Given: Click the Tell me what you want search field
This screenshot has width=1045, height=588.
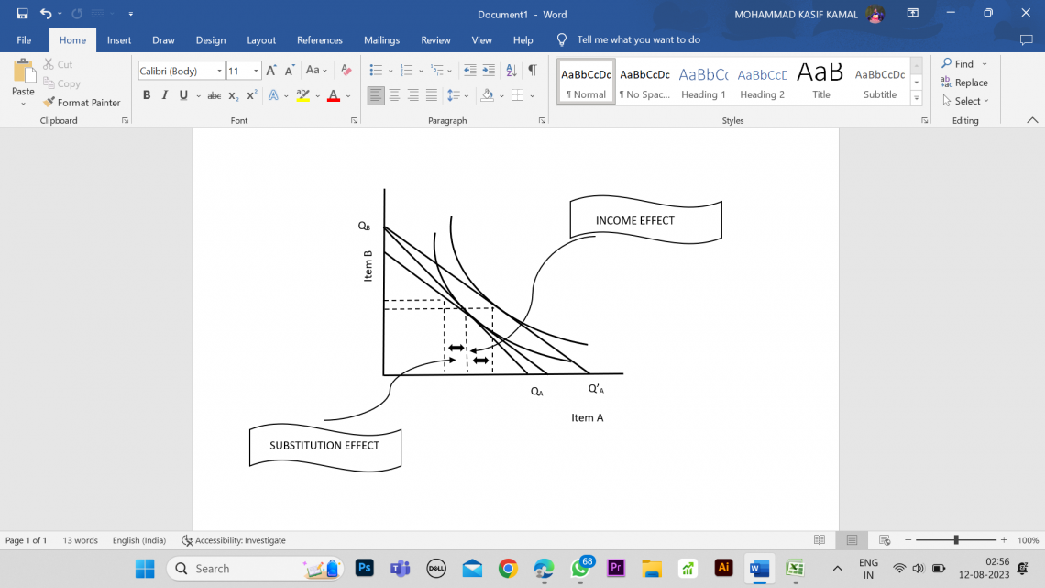Looking at the screenshot, I should point(638,40).
